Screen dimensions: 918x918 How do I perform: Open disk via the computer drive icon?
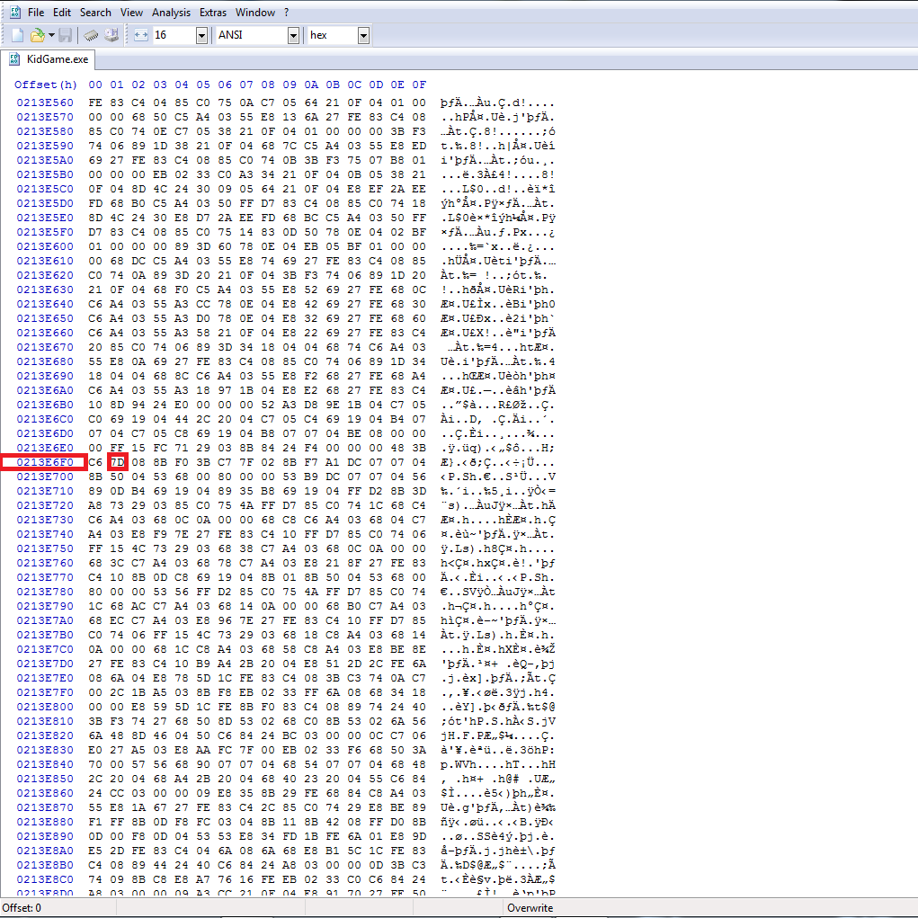point(111,35)
